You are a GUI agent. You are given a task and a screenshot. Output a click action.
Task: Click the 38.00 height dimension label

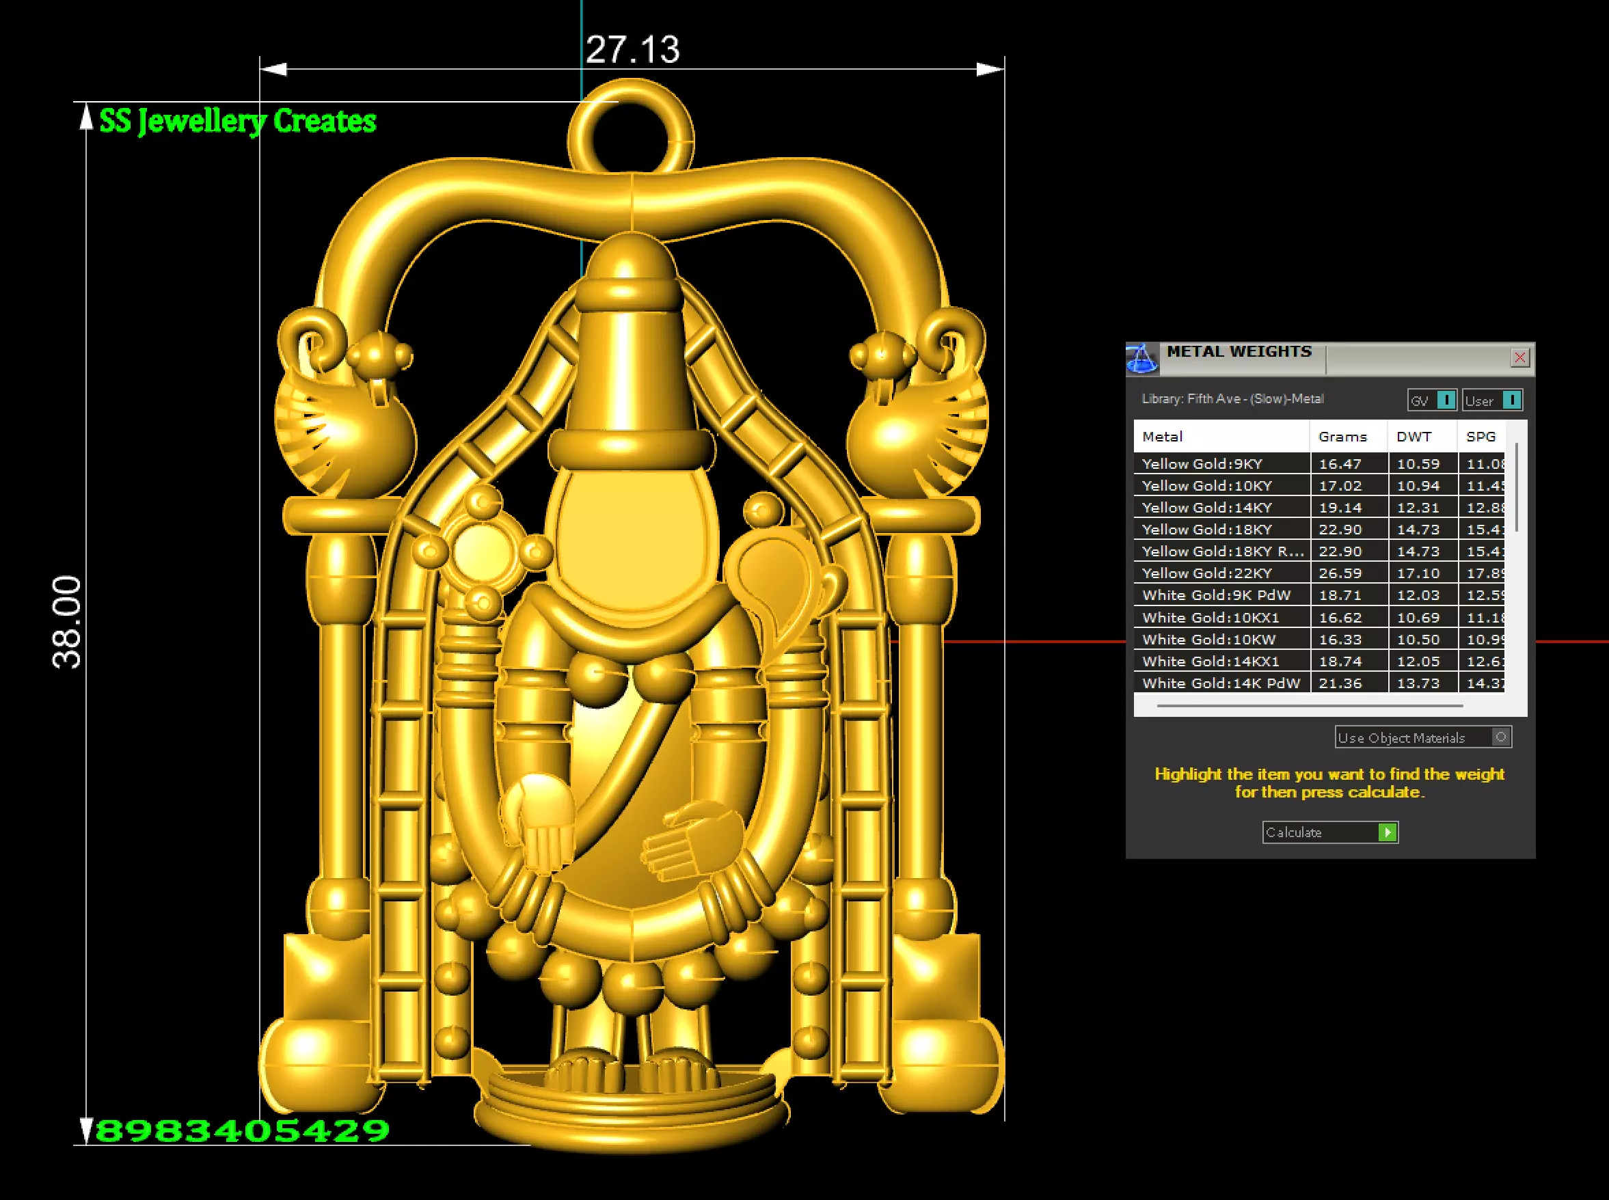pos(67,622)
